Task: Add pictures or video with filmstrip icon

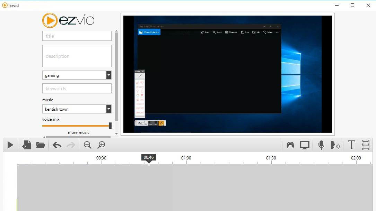Action: coord(366,145)
